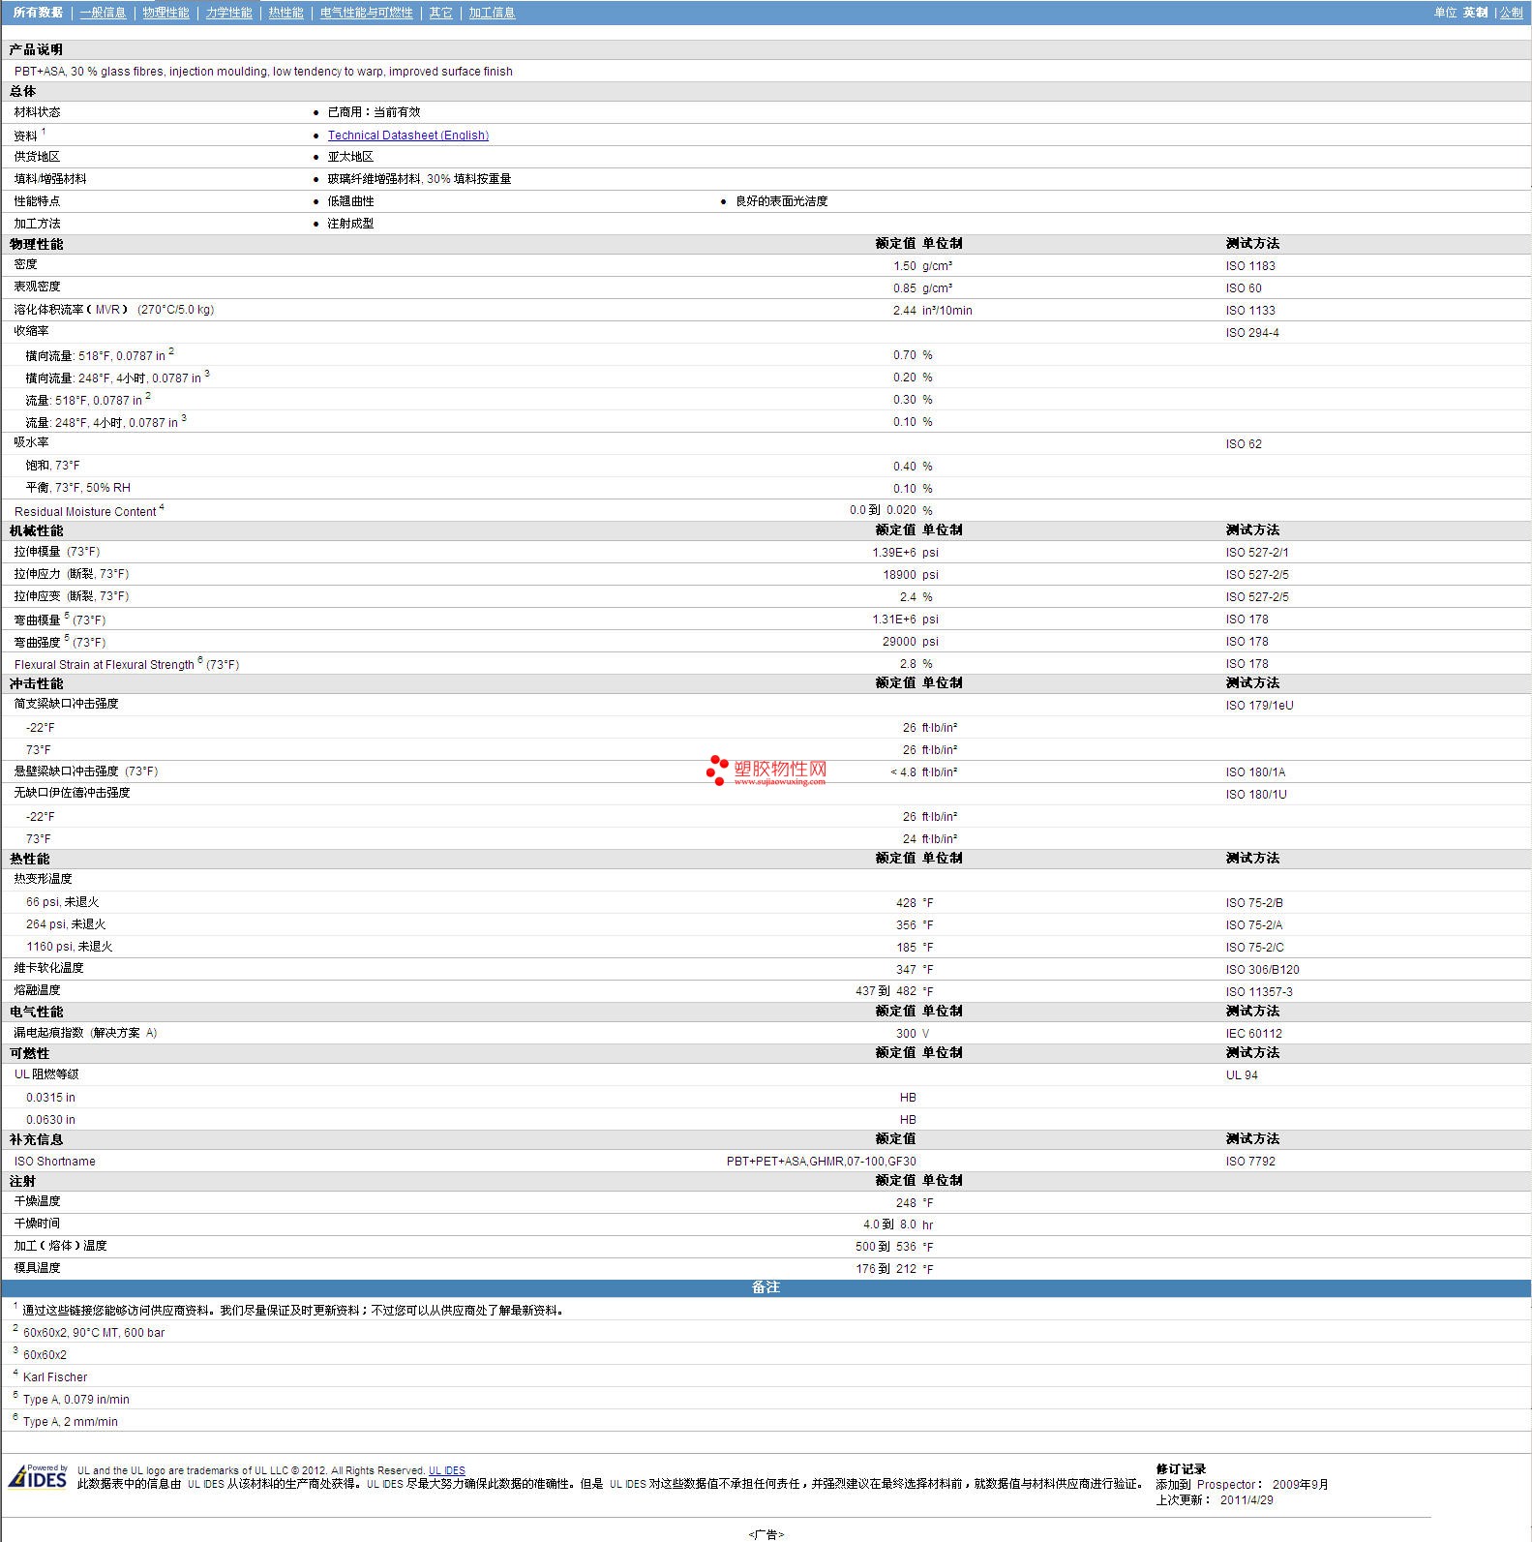1532x1542 pixels.
Task: Open the Technical Datasheet (English) link
Action: [407, 136]
